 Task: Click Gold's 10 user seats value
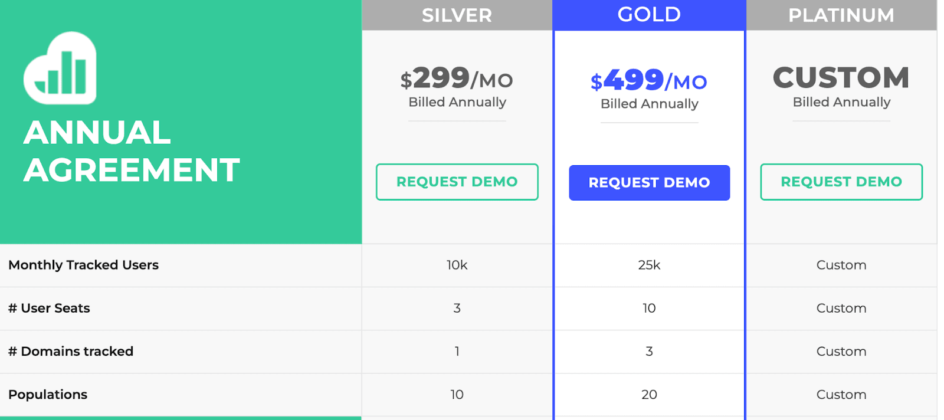tap(649, 308)
